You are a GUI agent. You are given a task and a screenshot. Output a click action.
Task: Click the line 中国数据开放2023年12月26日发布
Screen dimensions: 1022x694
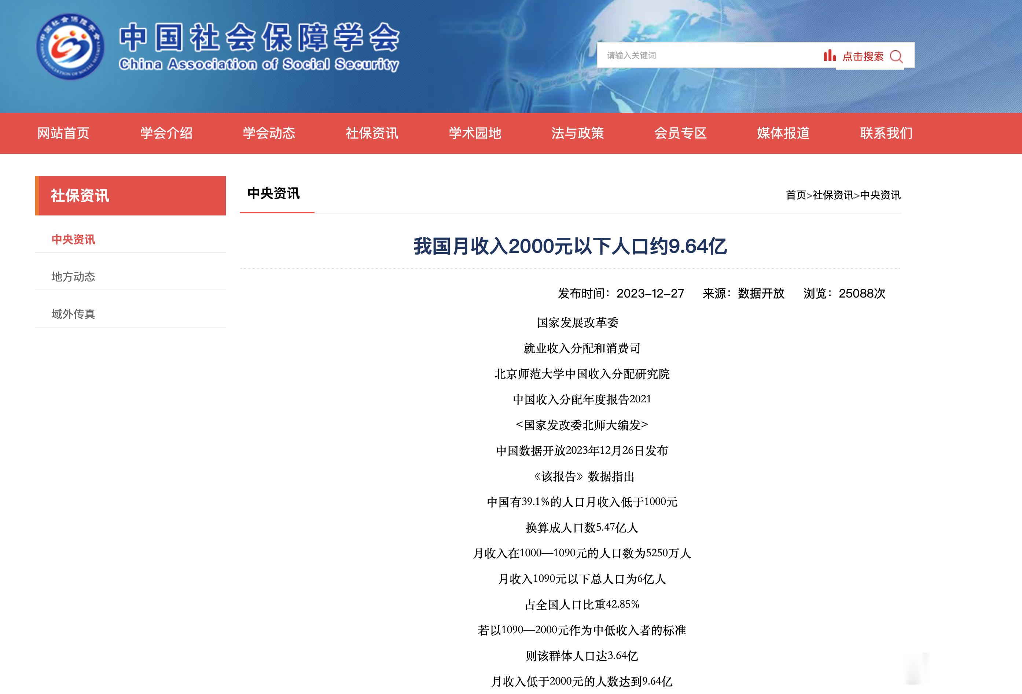coord(582,451)
